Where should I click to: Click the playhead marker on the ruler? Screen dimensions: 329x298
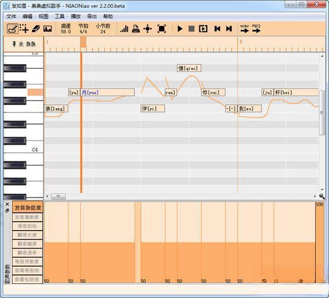(83, 42)
